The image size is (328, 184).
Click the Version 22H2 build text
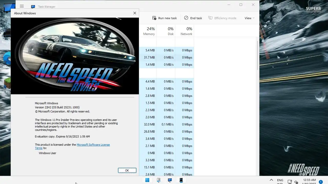(x=57, y=107)
